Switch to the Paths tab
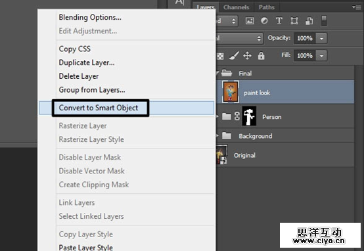 click(x=267, y=7)
